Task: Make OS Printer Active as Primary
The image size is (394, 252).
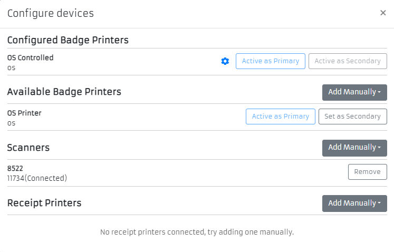Action: [x=280, y=117]
